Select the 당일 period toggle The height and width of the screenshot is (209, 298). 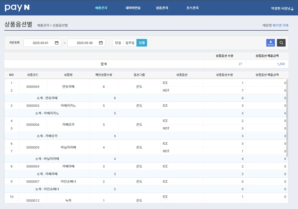118,43
